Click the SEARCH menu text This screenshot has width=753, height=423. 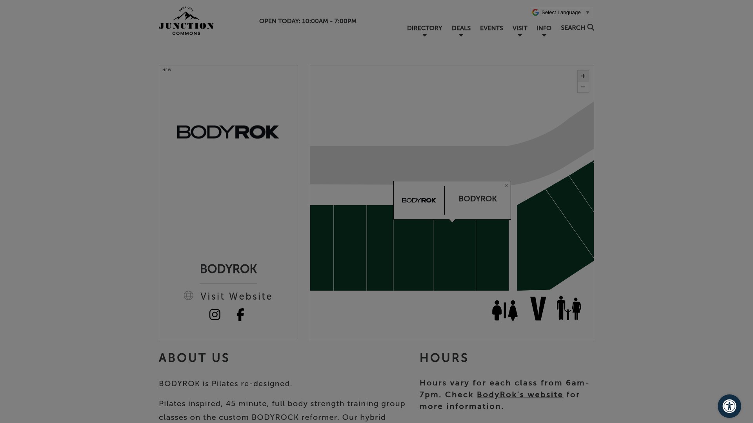(x=573, y=28)
